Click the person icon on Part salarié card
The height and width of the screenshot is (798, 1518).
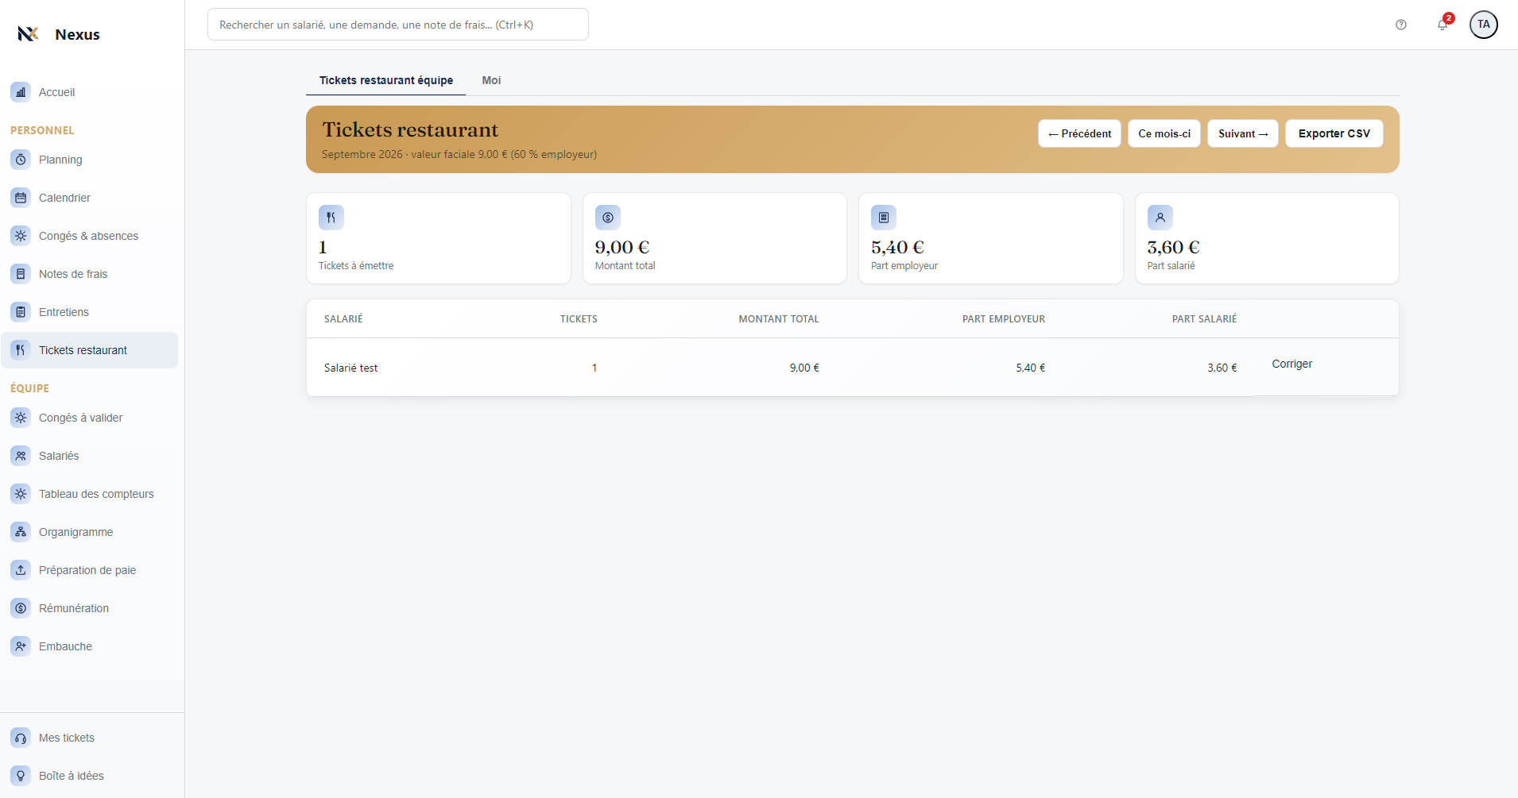coord(1160,218)
